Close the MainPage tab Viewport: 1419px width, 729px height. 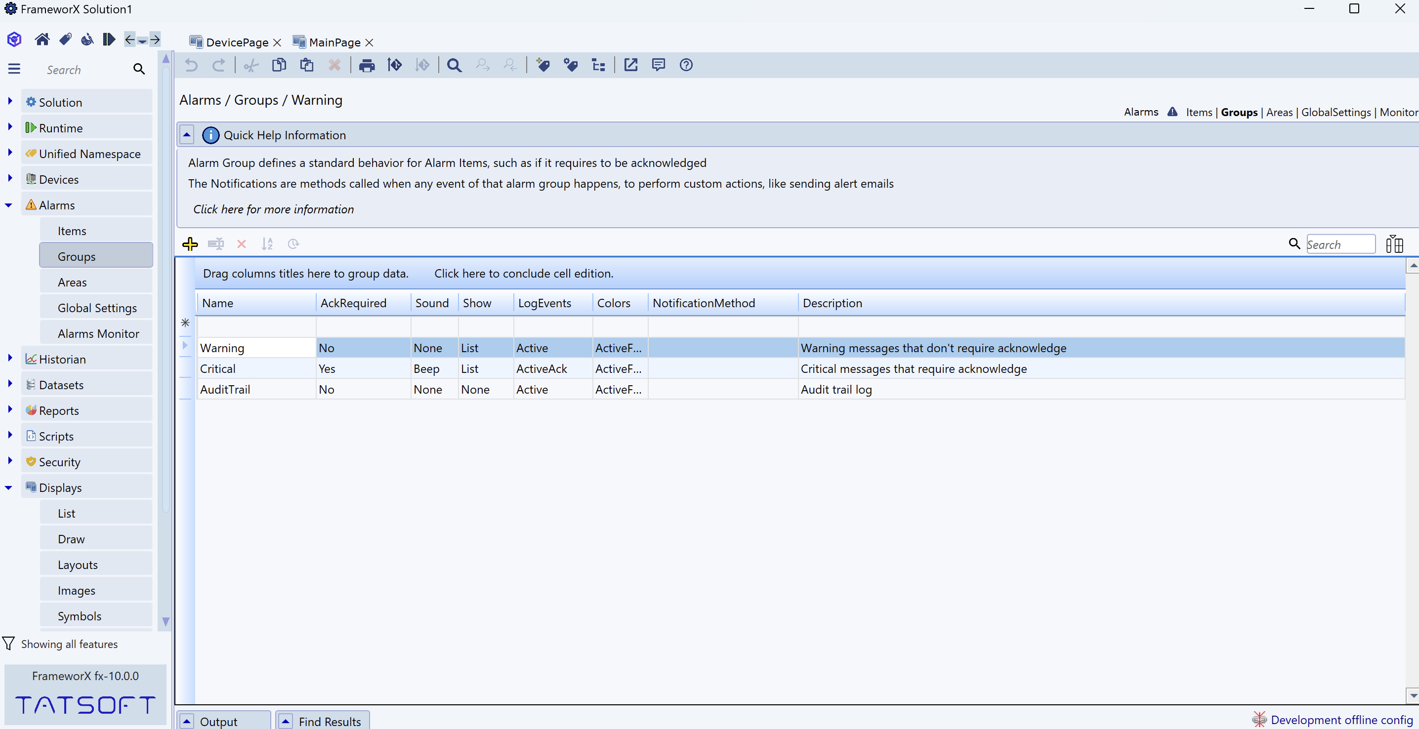pyautogui.click(x=369, y=42)
